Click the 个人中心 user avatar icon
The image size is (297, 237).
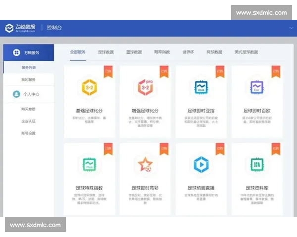coord(16,94)
